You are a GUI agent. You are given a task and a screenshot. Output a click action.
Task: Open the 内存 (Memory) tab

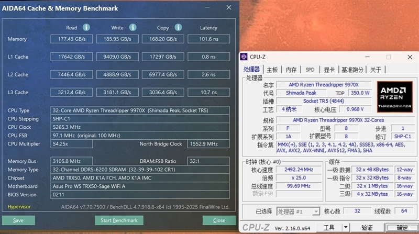tap(291, 70)
